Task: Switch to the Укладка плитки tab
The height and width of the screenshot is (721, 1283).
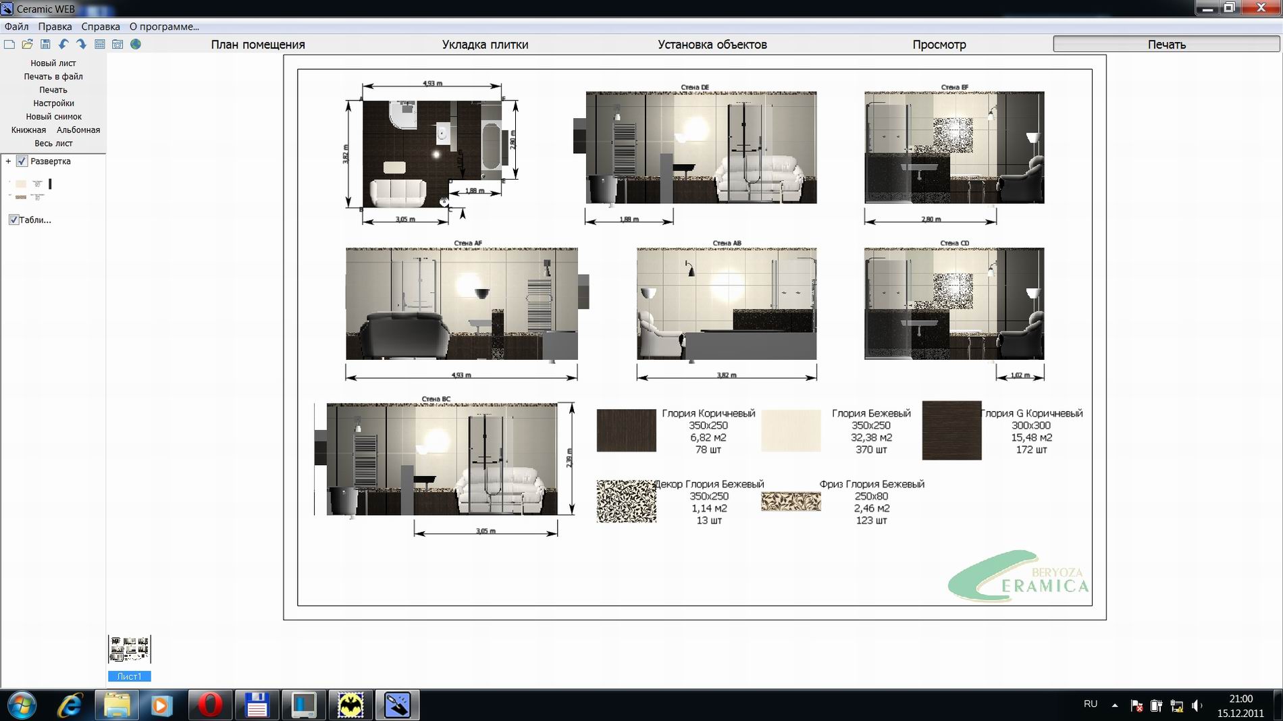Action: pos(485,45)
